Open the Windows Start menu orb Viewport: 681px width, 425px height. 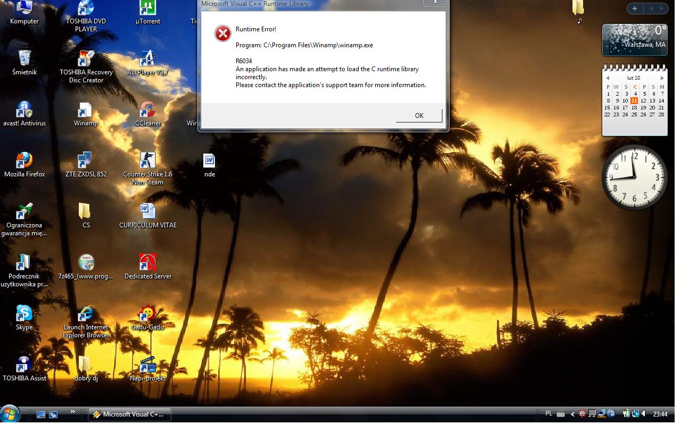[x=10, y=414]
